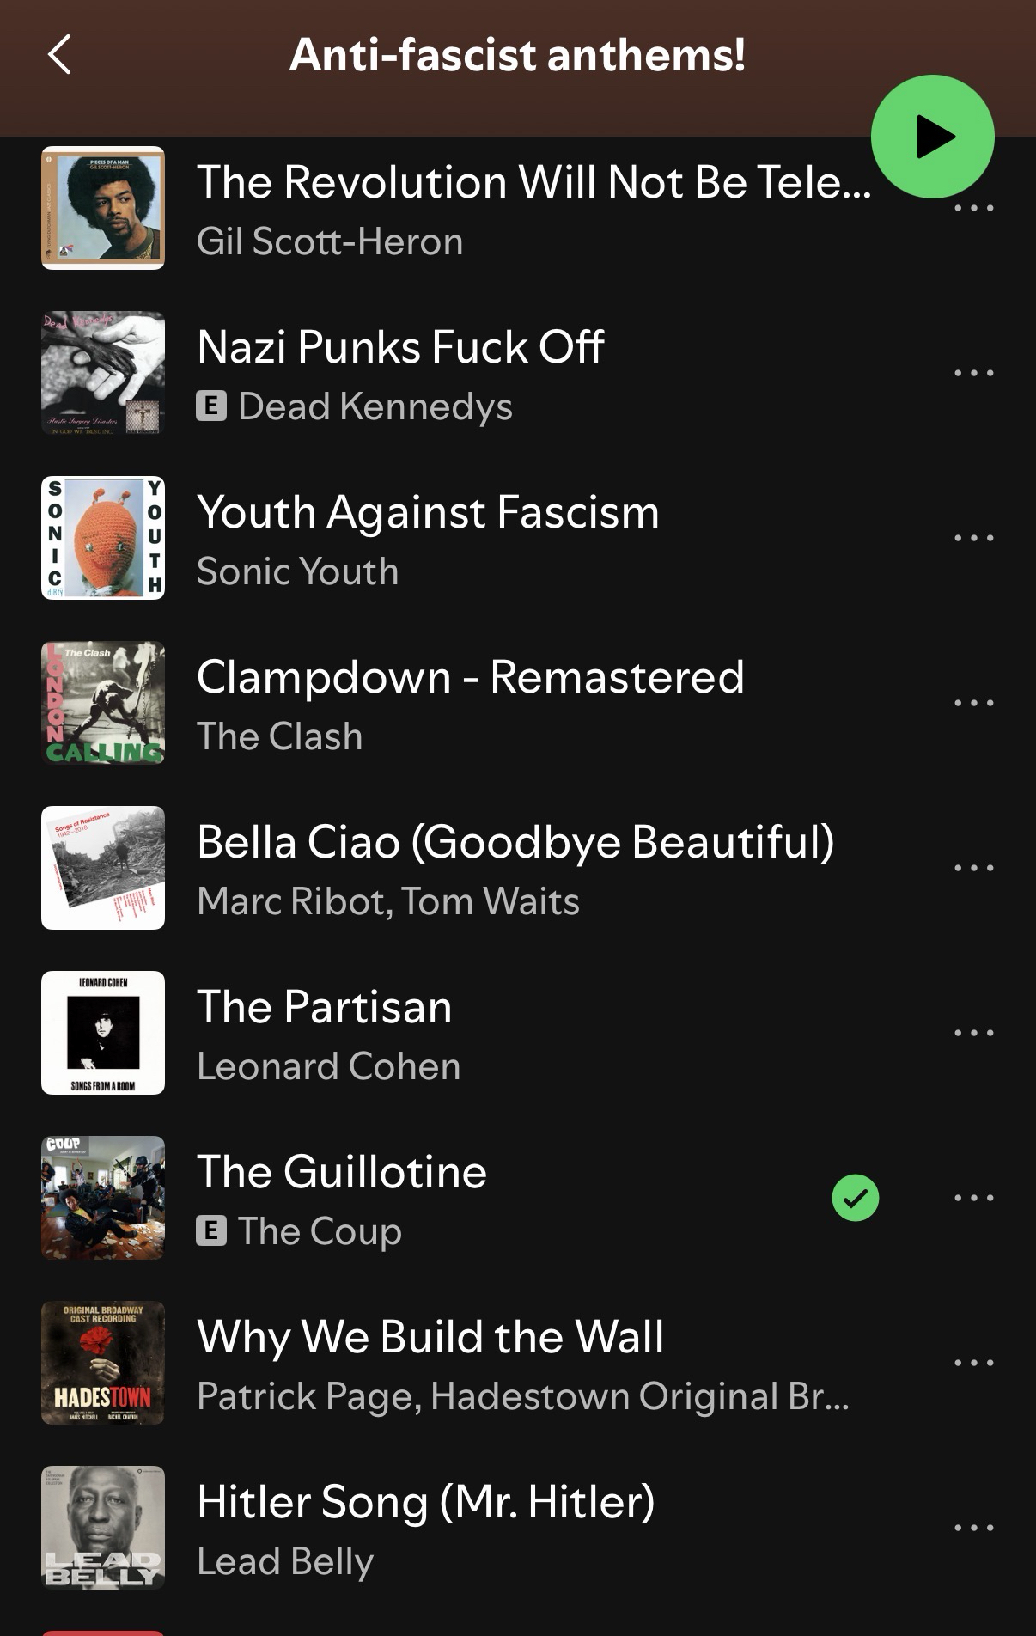
Task: Toggle saved checkmark on The Guillotine
Action: (856, 1198)
